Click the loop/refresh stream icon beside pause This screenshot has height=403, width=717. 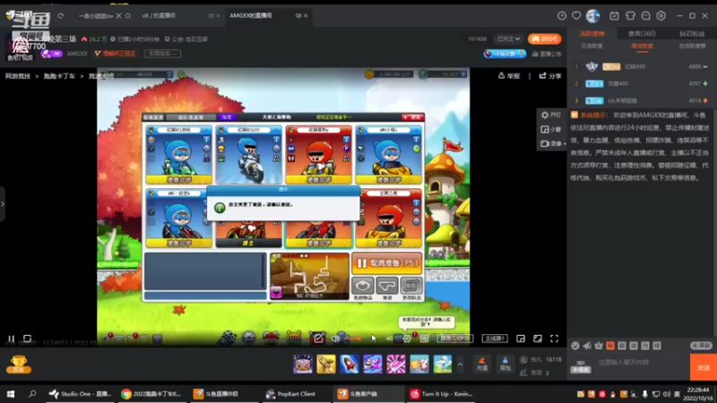coord(28,339)
